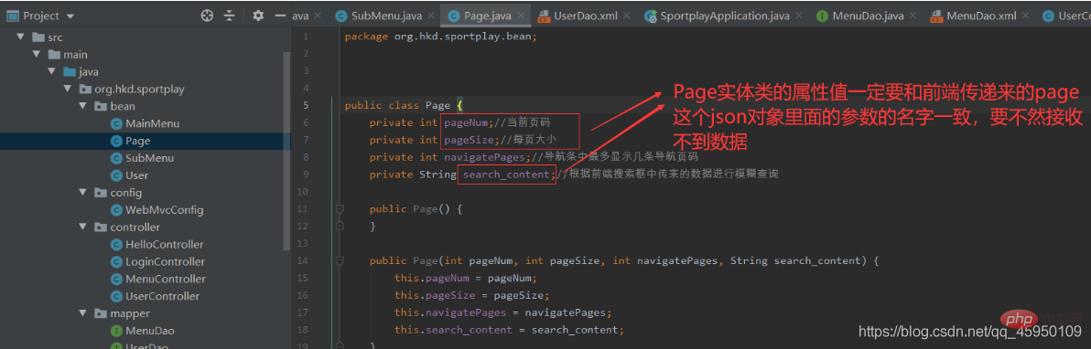The width and height of the screenshot is (1091, 349).
Task: Collapse the src folder node
Action: click(x=20, y=37)
